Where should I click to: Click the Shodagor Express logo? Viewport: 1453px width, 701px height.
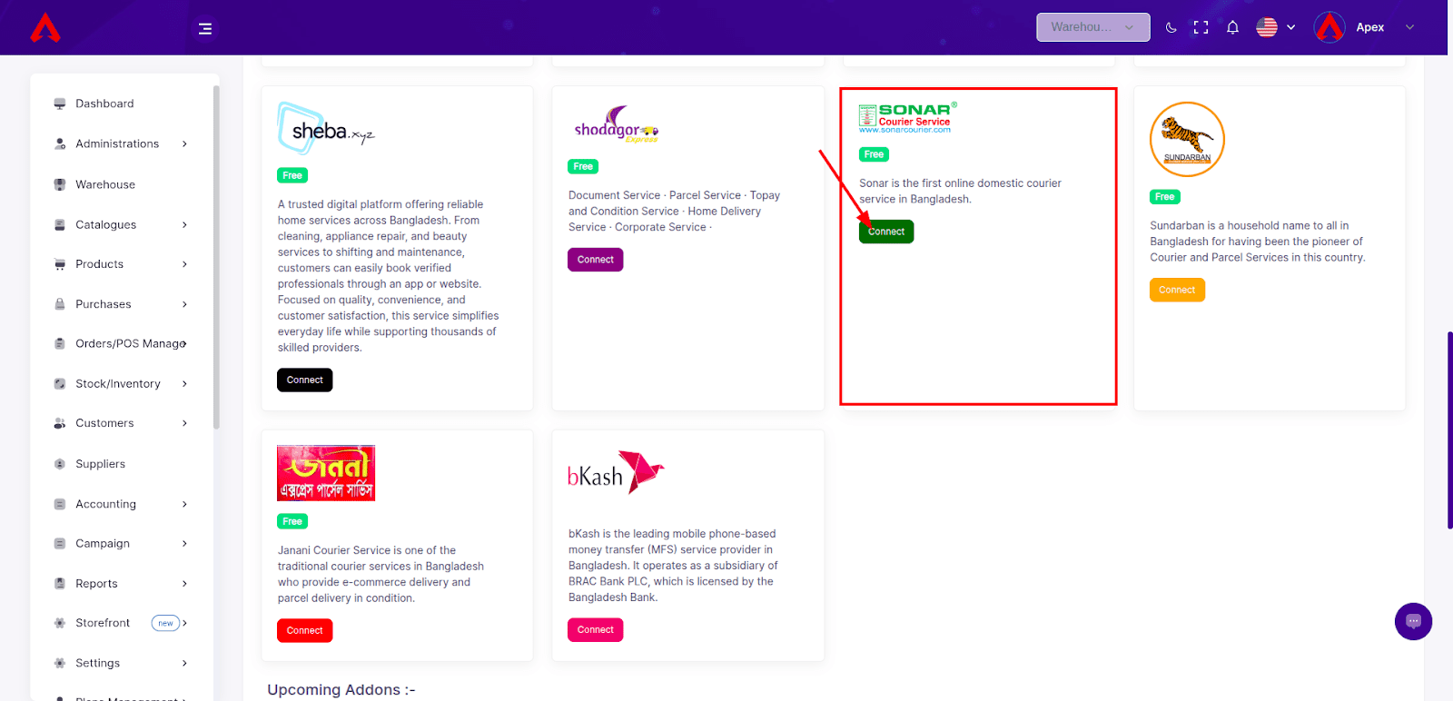[x=616, y=125]
